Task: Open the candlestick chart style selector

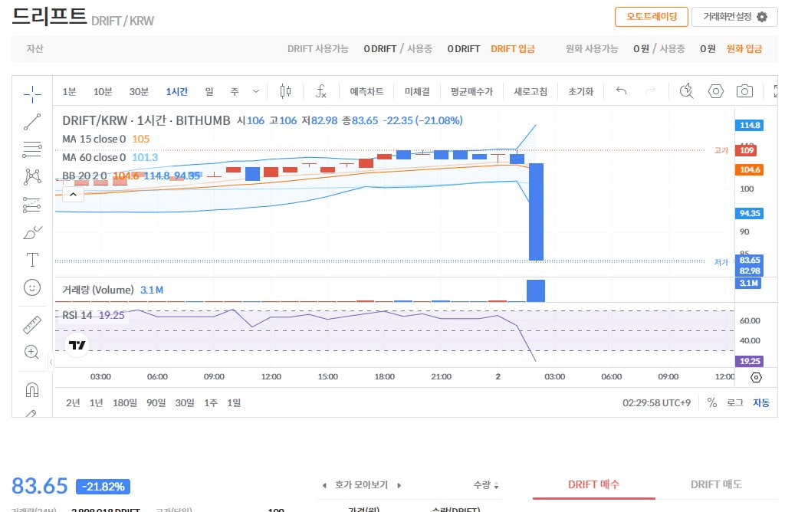Action: click(x=285, y=91)
